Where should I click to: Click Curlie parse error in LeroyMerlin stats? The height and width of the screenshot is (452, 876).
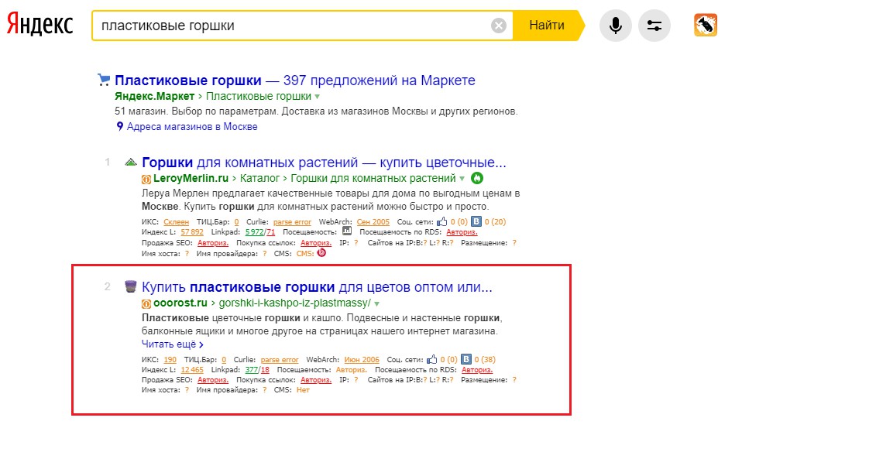[292, 222]
